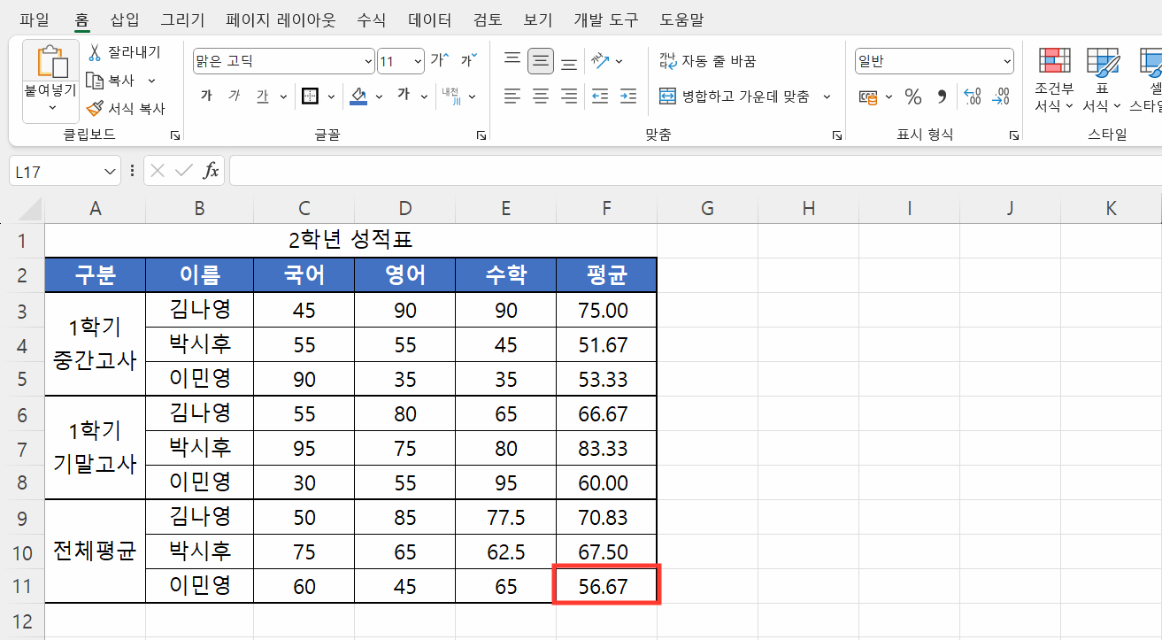This screenshot has width=1162, height=640.
Task: Click the comma style icon
Action: click(x=940, y=97)
